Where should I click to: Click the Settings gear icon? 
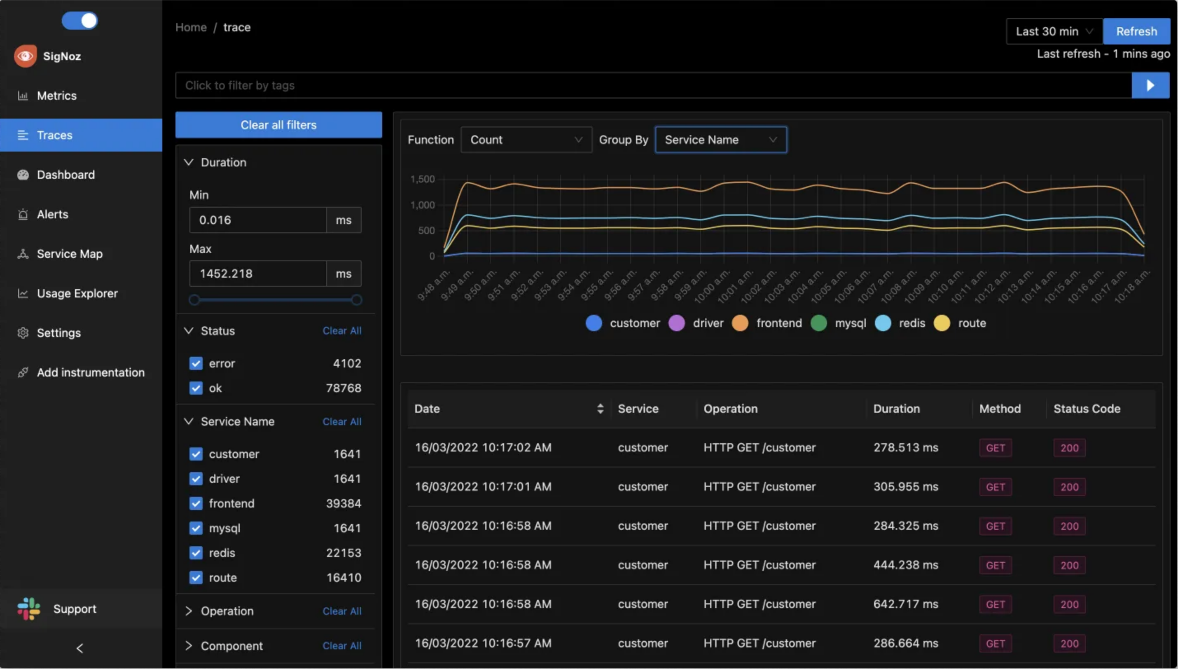[x=23, y=333]
